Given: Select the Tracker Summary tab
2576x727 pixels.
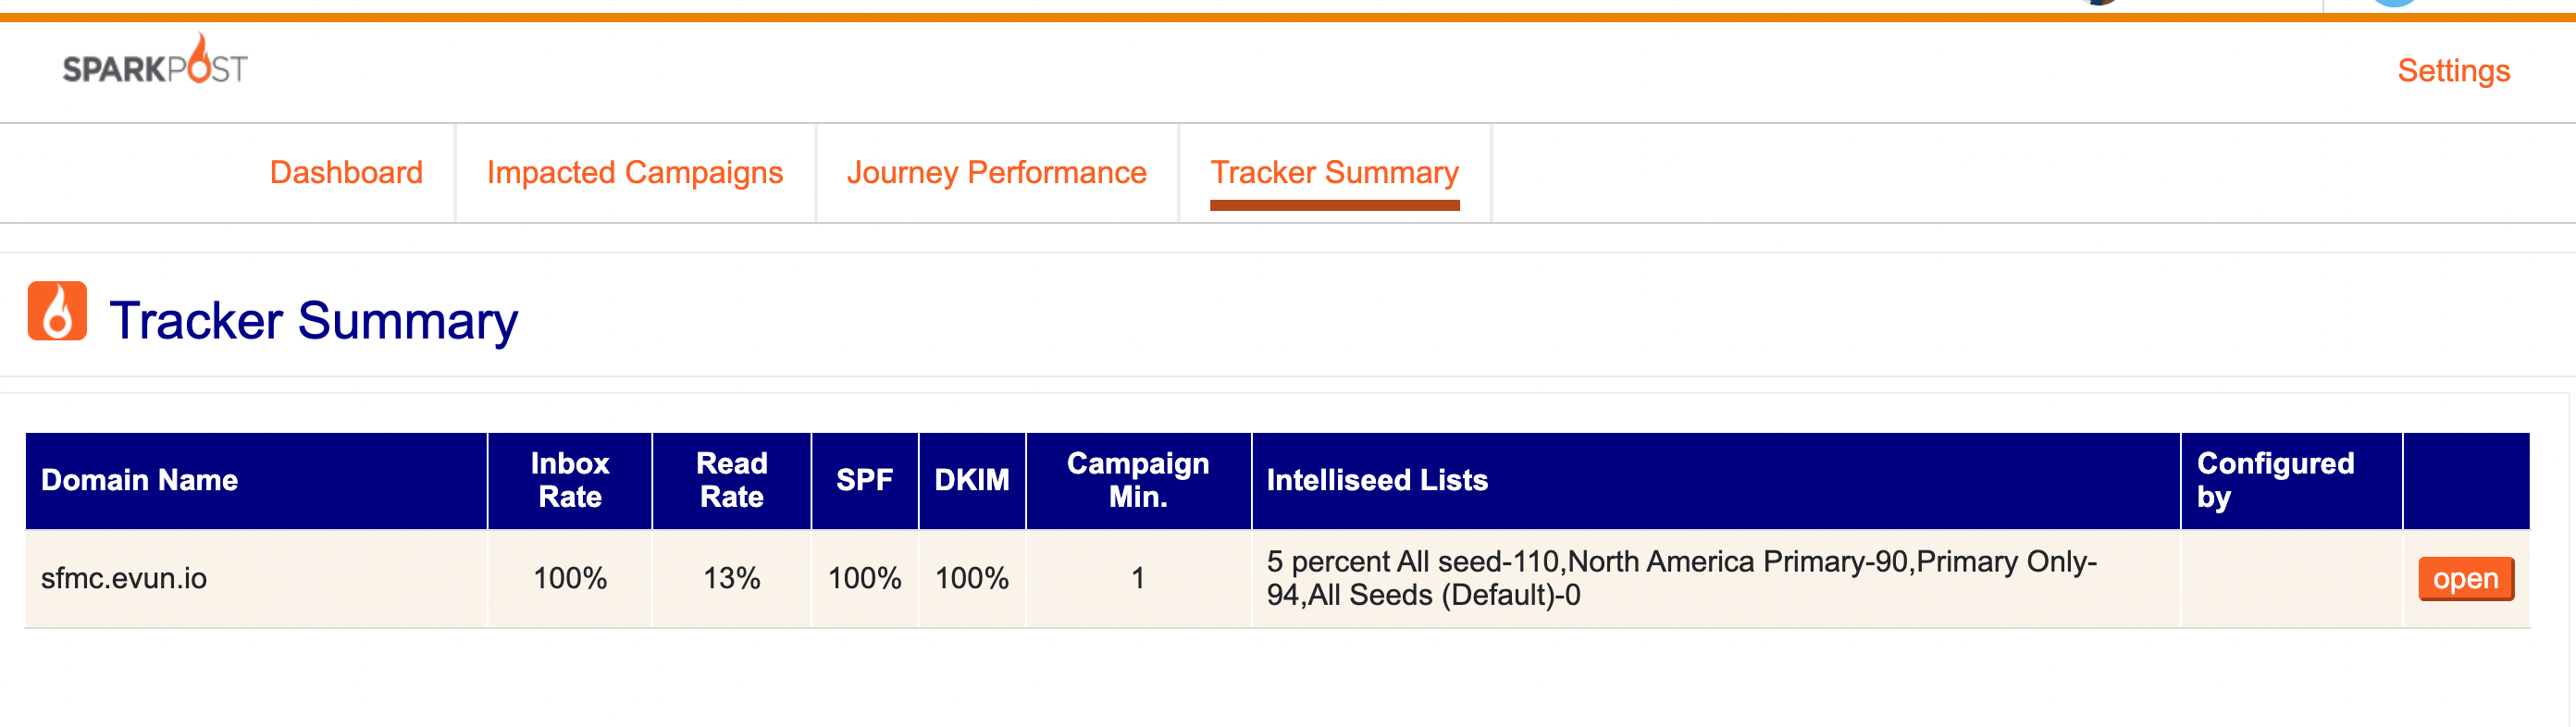Looking at the screenshot, I should pyautogui.click(x=1335, y=172).
